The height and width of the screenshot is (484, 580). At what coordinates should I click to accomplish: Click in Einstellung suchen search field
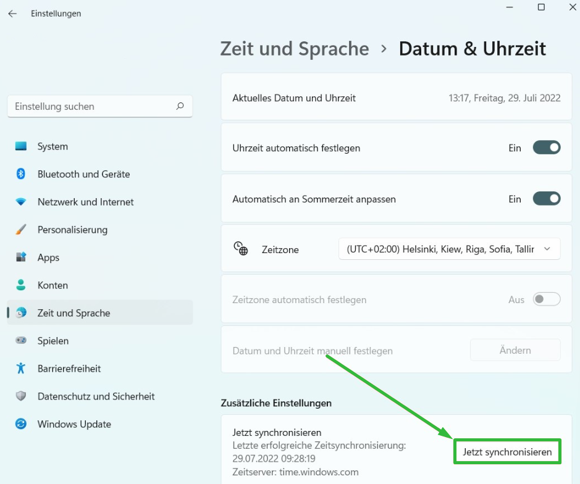pyautogui.click(x=100, y=106)
